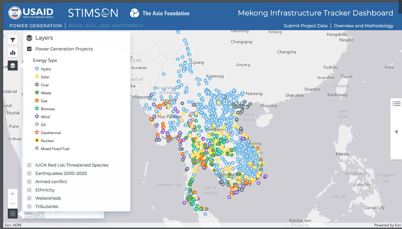Click Mekong Infrastructure Tracker Dashboard title
The height and width of the screenshot is (229, 402).
click(315, 13)
